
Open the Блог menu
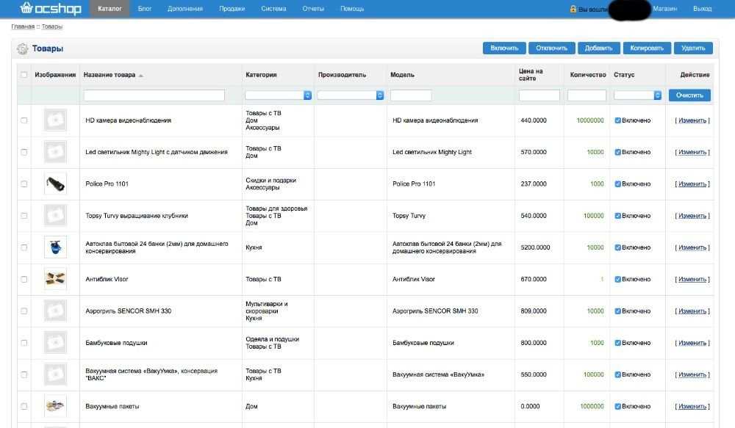[145, 9]
